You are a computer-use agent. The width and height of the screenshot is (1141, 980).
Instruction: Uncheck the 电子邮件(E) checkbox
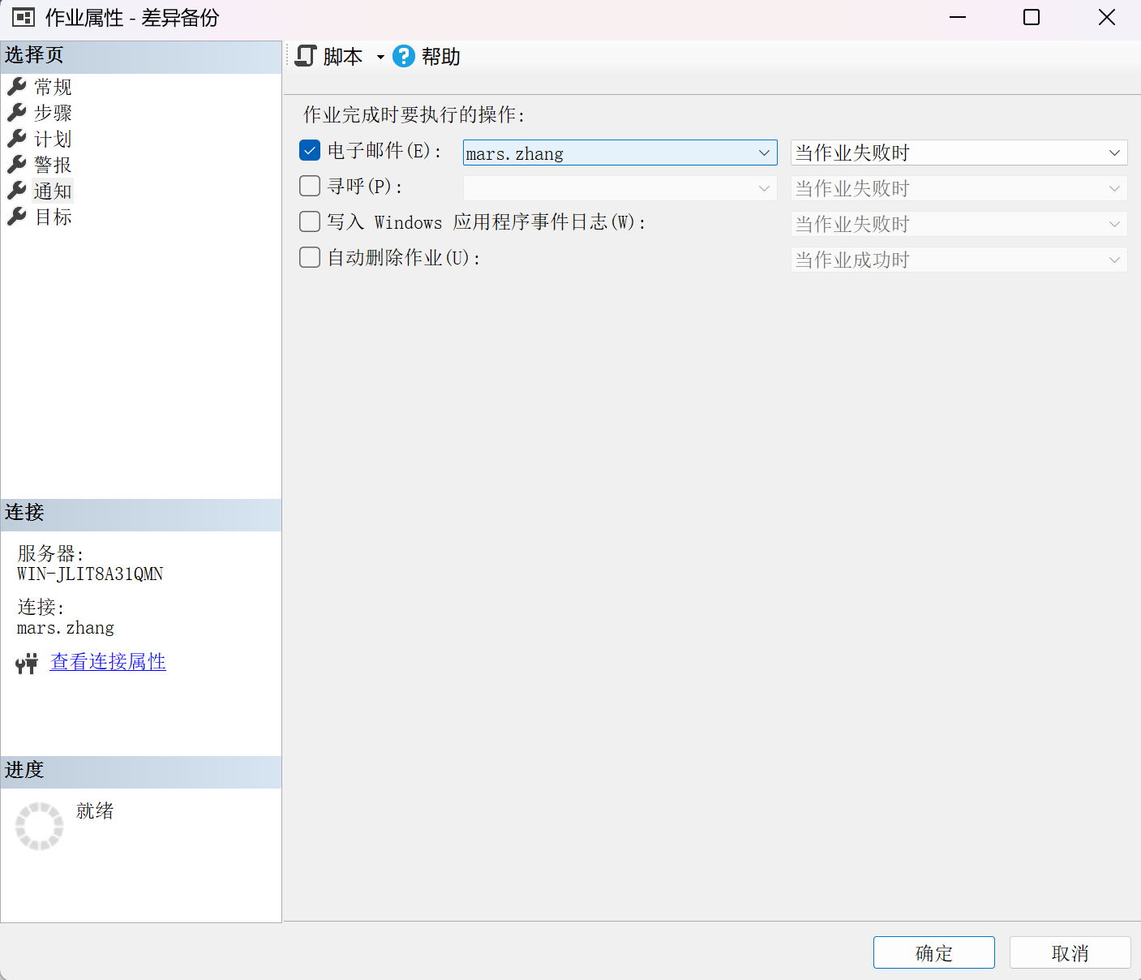coord(310,150)
